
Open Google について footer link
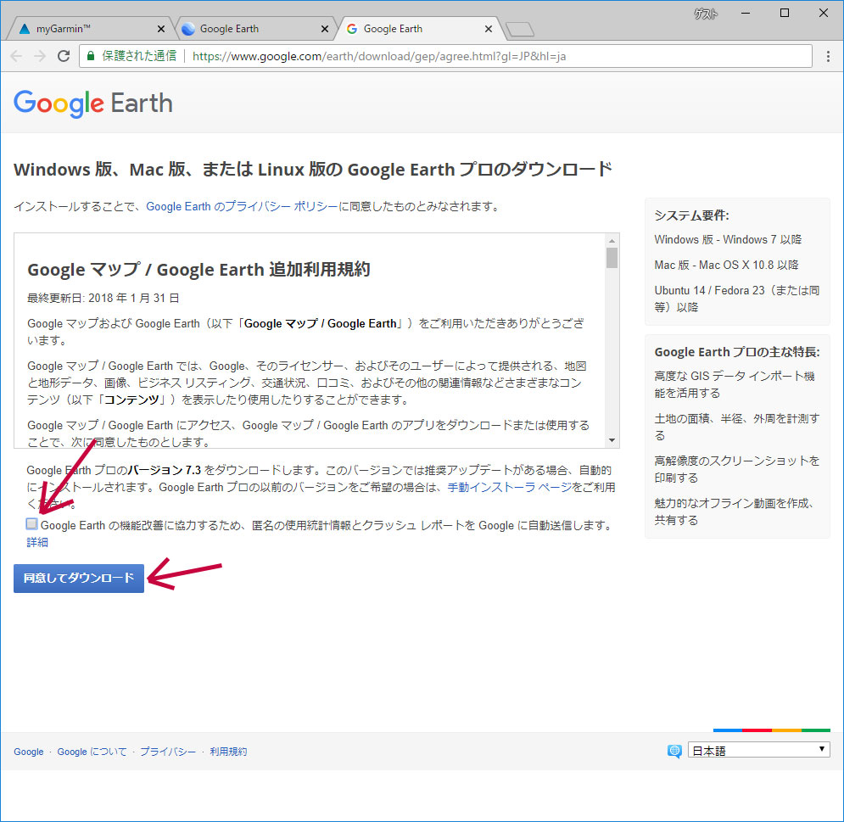(92, 752)
